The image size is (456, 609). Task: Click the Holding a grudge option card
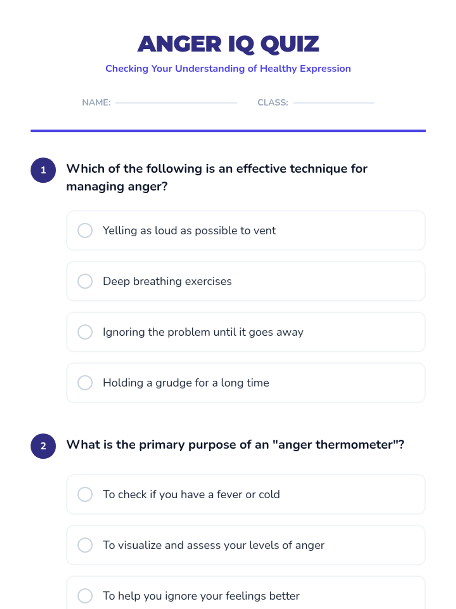point(246,383)
